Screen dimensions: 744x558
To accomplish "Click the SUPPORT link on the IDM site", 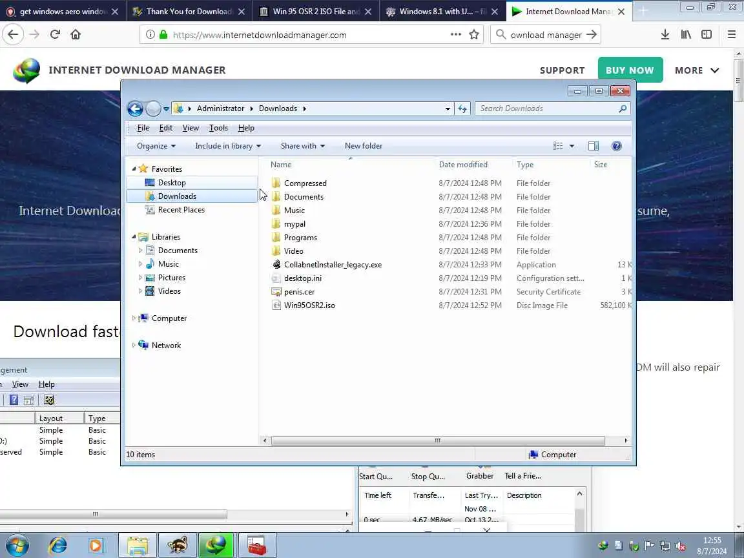I will coord(563,70).
